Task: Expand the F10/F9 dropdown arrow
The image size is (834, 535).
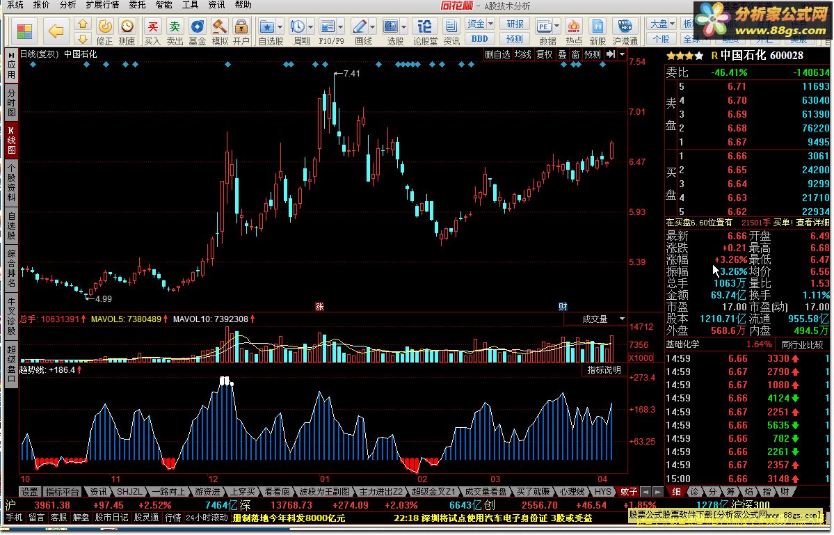Action: (341, 26)
